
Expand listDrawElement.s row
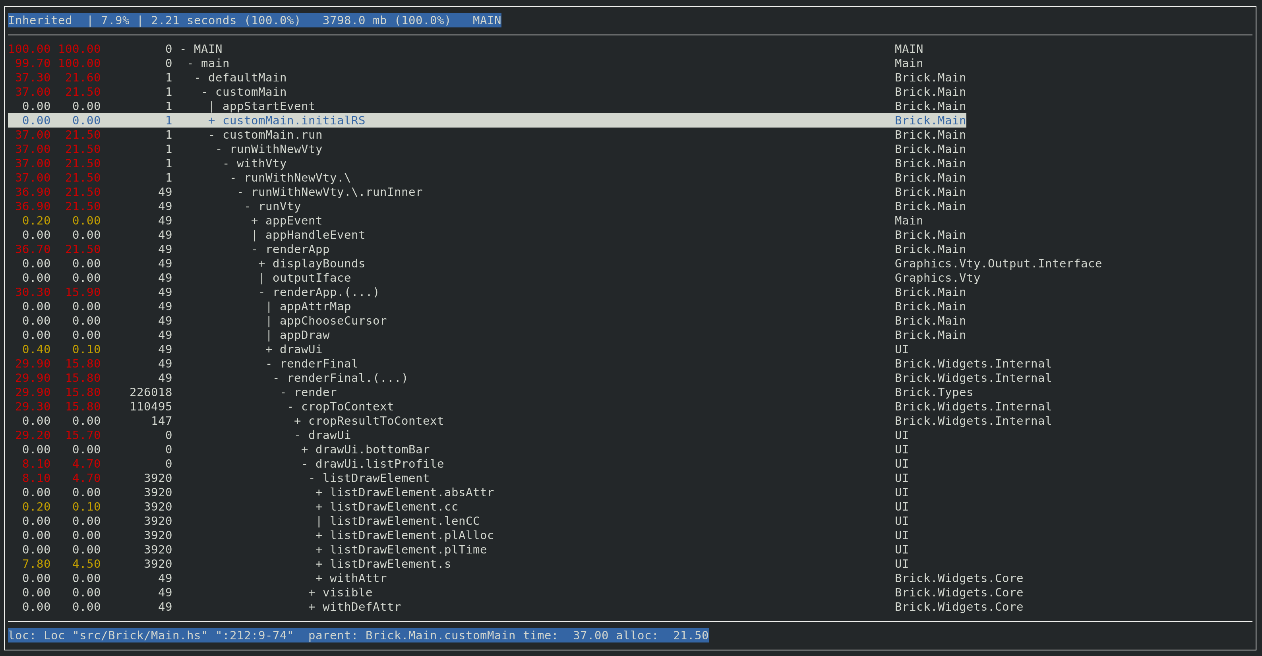[319, 564]
